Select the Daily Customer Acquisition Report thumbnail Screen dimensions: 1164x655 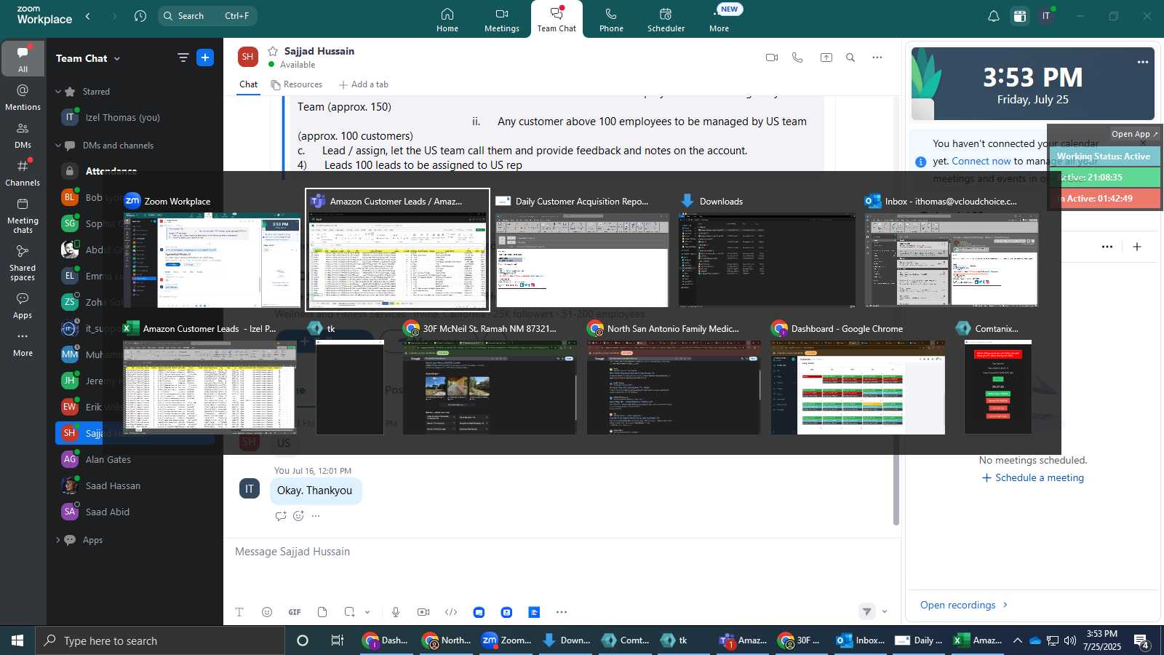tap(582, 250)
